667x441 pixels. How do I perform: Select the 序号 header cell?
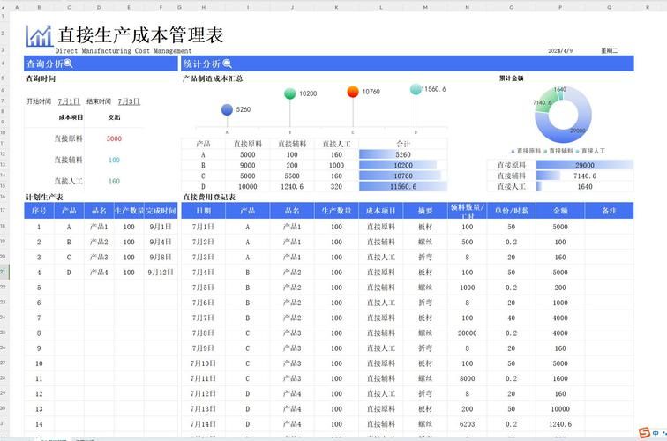point(39,211)
